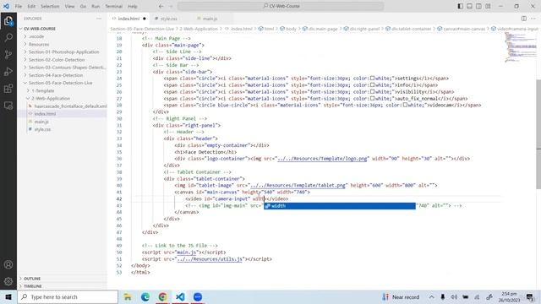This screenshot has width=541, height=304.
Task: Open the Terminal menu
Action: coord(114,6)
